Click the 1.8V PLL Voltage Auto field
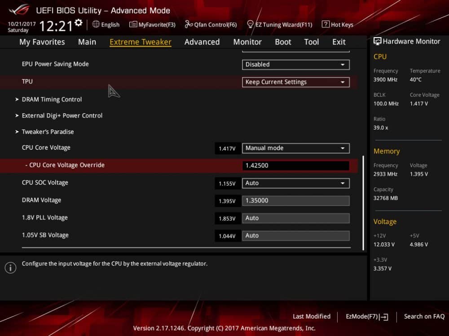 pos(296,218)
